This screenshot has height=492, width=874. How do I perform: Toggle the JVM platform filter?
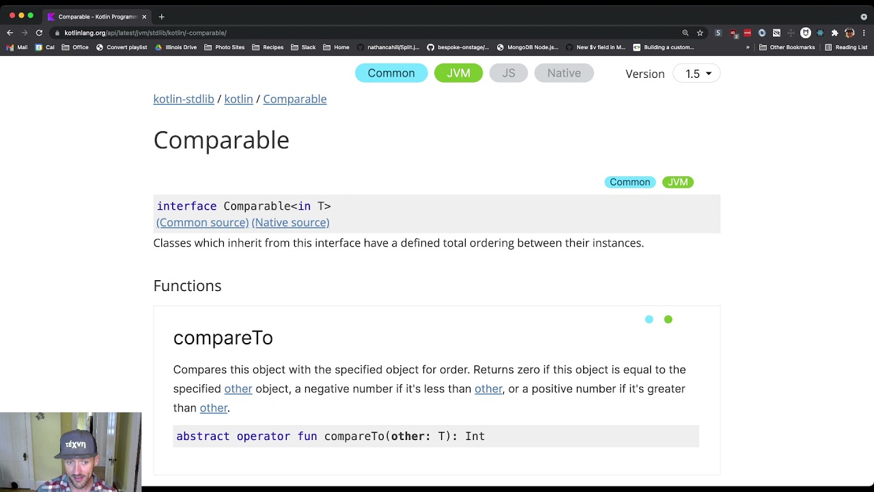coord(458,73)
